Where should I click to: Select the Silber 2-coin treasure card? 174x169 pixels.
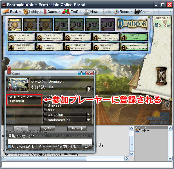tap(30, 24)
